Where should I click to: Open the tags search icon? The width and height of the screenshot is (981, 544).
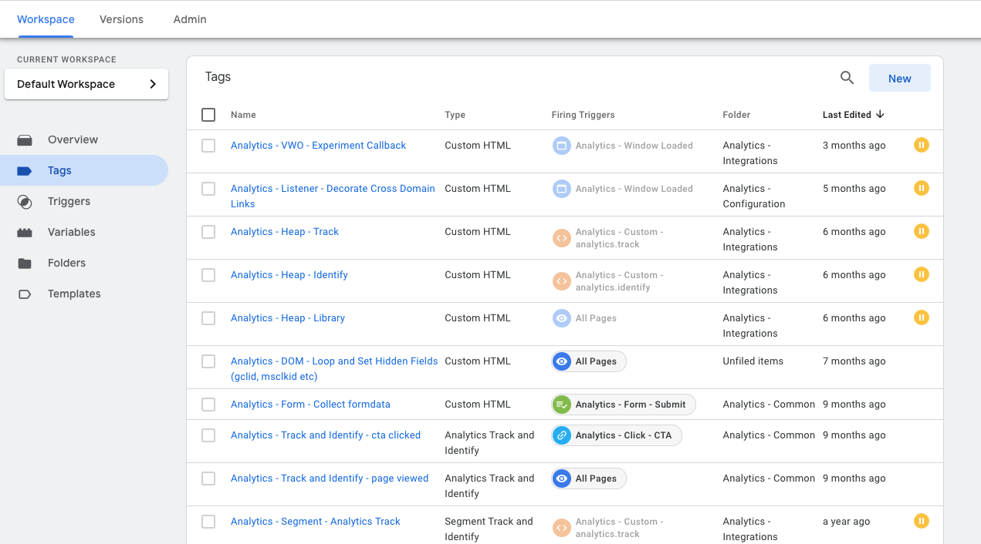coord(847,78)
